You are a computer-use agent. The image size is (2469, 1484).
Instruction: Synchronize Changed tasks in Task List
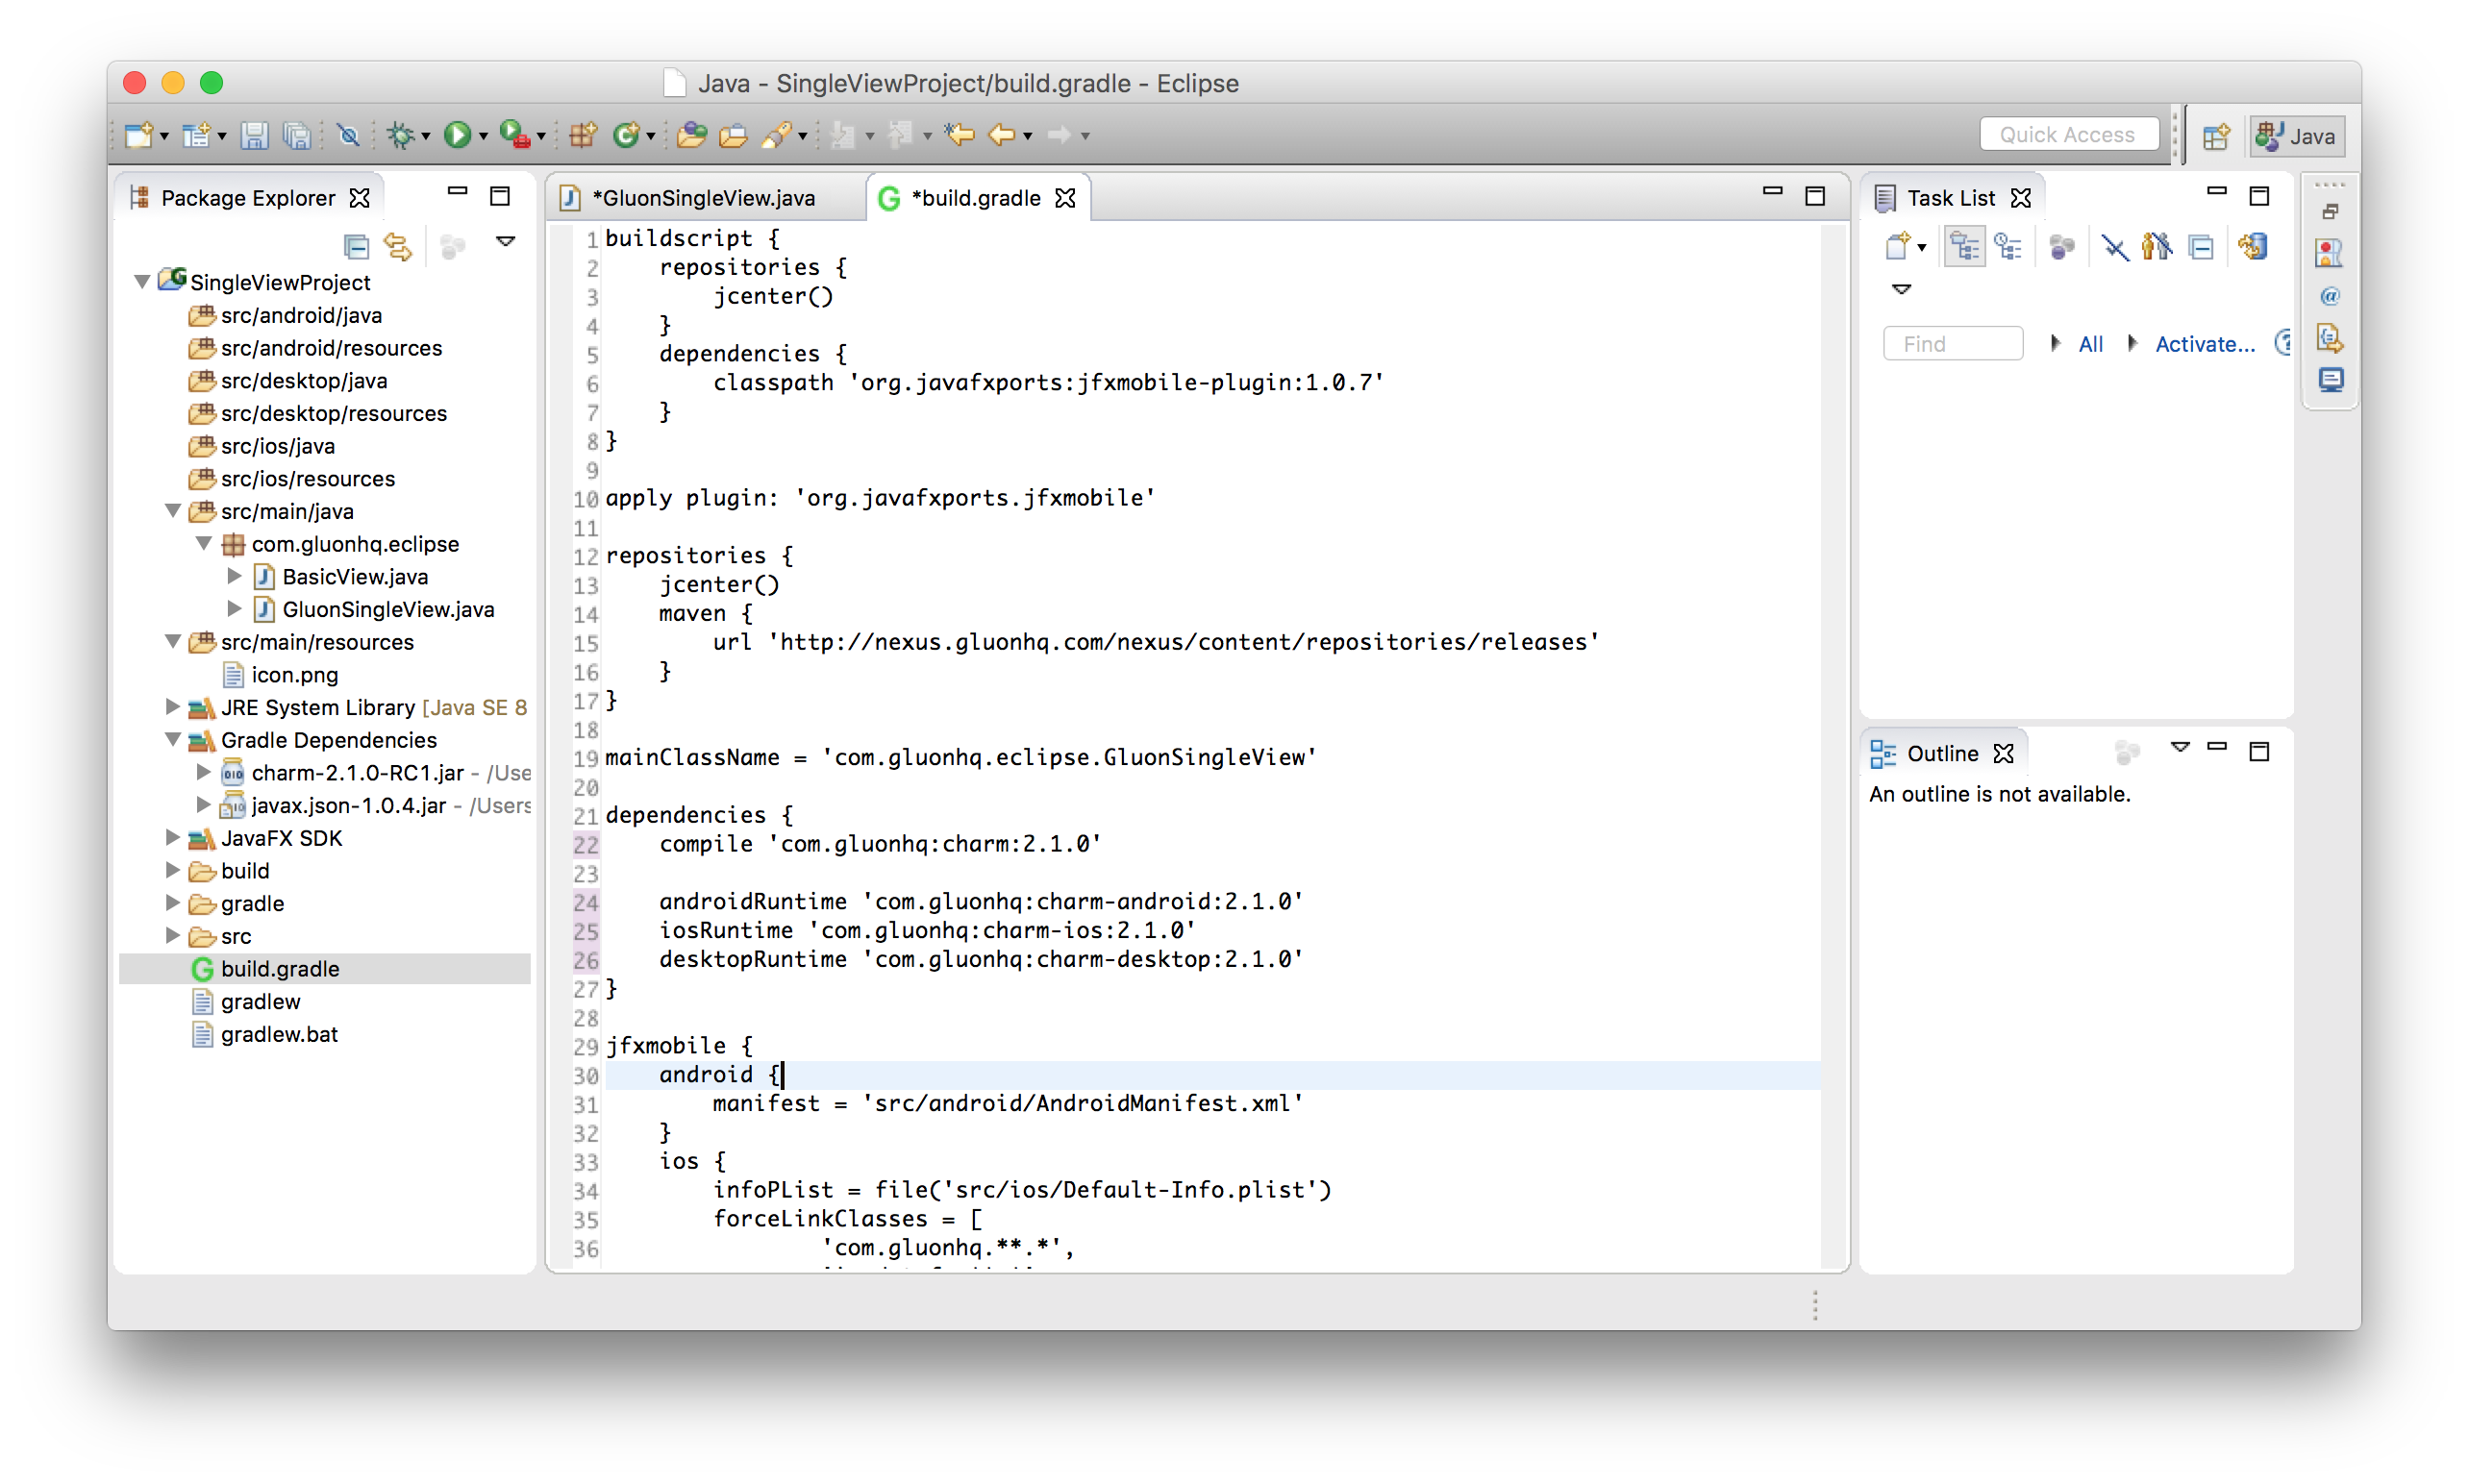point(2252,246)
